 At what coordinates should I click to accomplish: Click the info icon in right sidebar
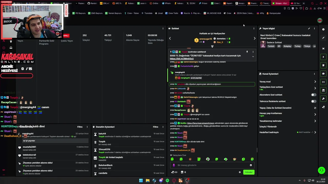tap(323, 29)
